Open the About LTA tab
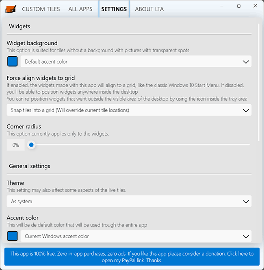This screenshot has height=270, width=264. tap(149, 9)
